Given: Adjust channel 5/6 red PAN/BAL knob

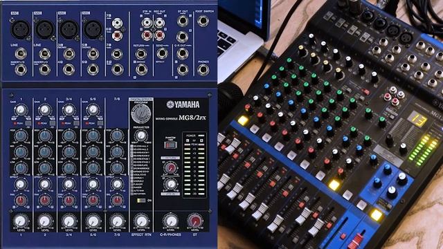Looking at the screenshot, I should pyautogui.click(x=93, y=201).
